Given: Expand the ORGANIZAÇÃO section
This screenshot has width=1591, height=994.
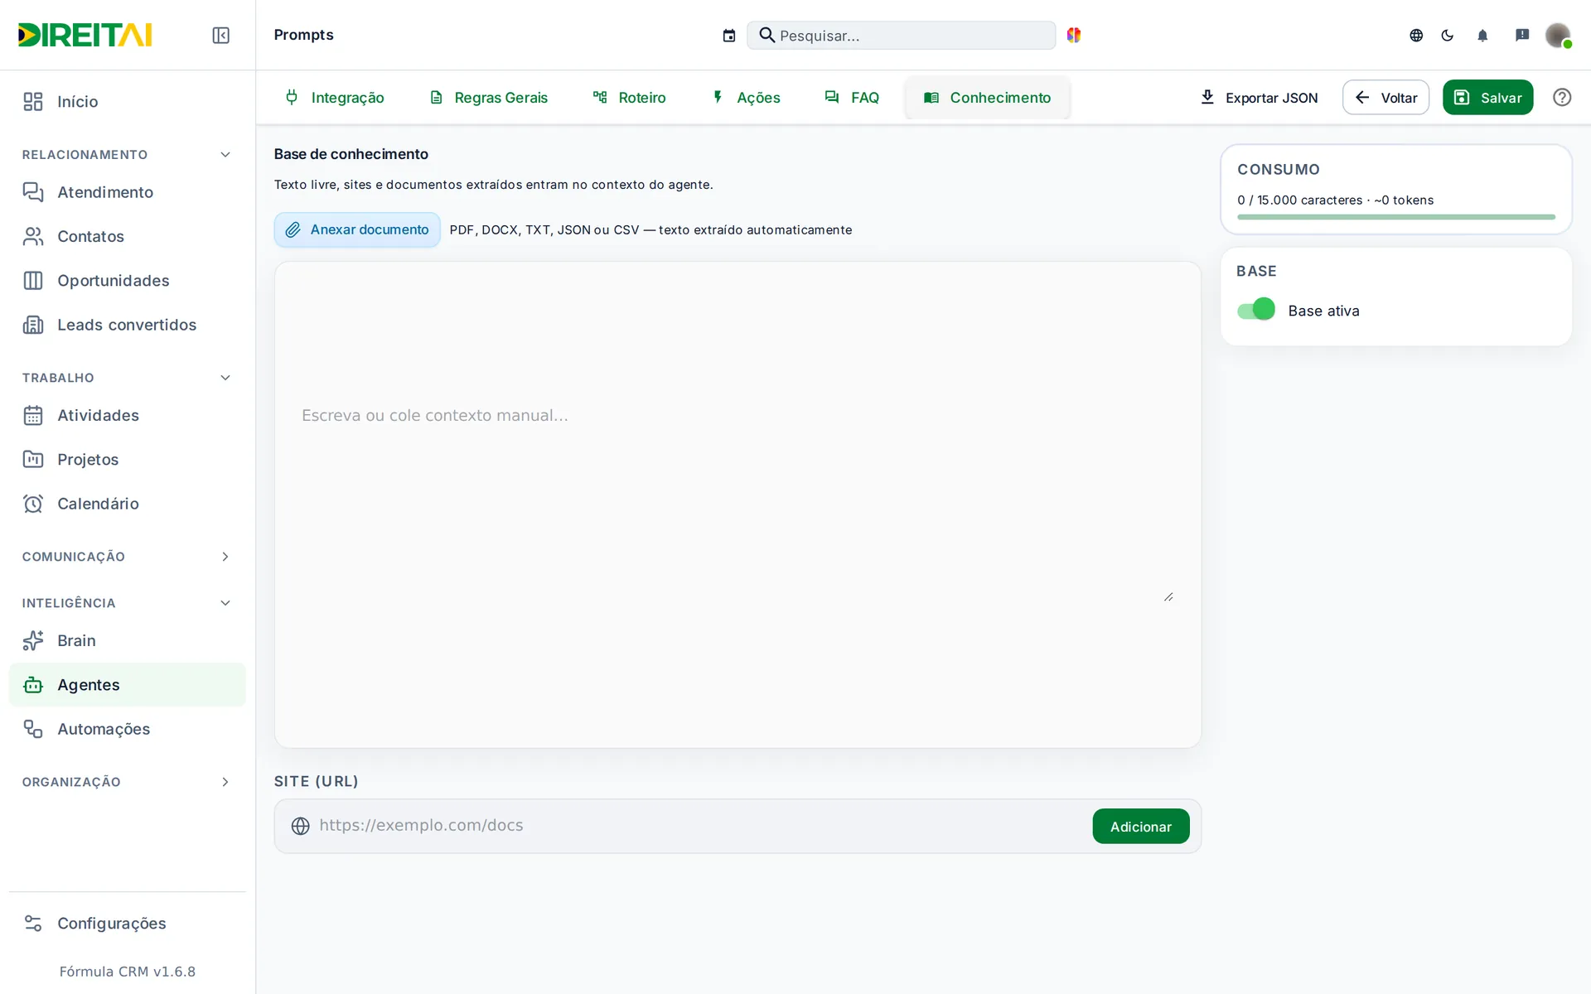Looking at the screenshot, I should (127, 782).
